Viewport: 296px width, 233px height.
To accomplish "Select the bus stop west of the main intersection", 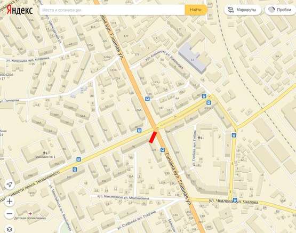I will [139, 130].
